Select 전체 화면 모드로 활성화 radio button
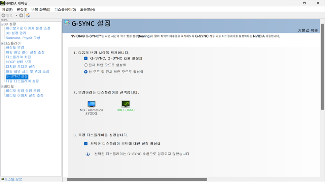 pyautogui.click(x=86, y=65)
